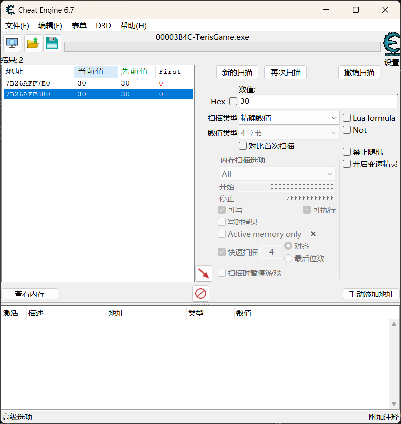Enable the Hex checkbox
Screen dimensions: 401x424
tap(233, 101)
